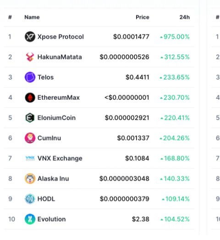Image resolution: width=220 pixels, height=240 pixels.
Task: Click the EloniumCoin hexagon logo
Action: [30, 118]
